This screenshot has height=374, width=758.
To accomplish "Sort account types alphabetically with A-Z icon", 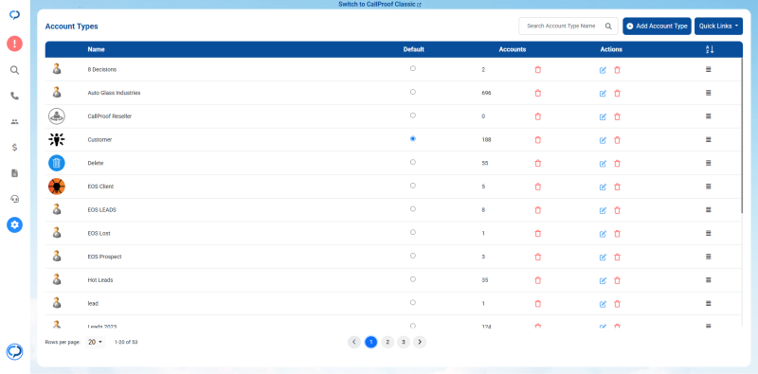I will 709,49.
